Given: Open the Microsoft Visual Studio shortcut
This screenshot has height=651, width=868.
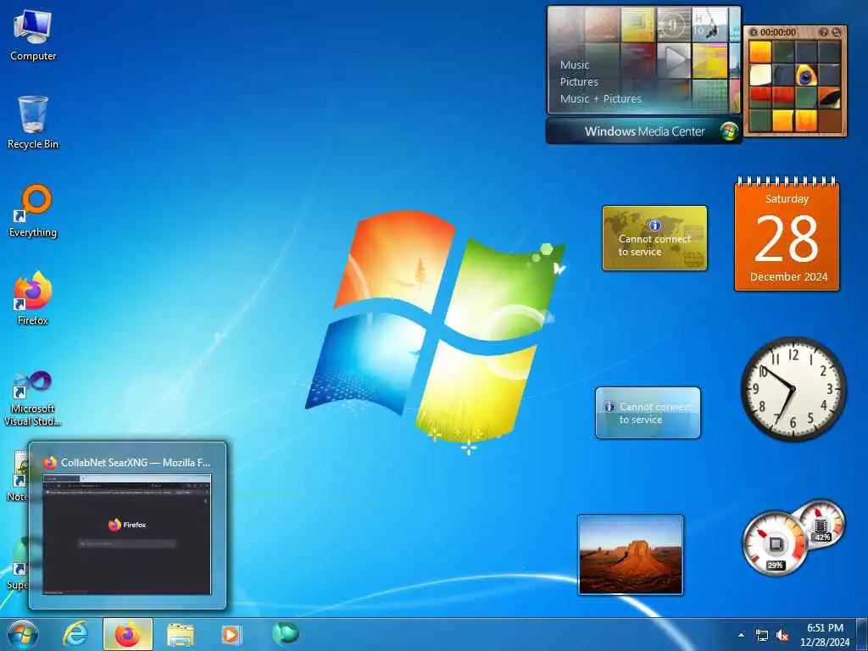Looking at the screenshot, I should (33, 398).
